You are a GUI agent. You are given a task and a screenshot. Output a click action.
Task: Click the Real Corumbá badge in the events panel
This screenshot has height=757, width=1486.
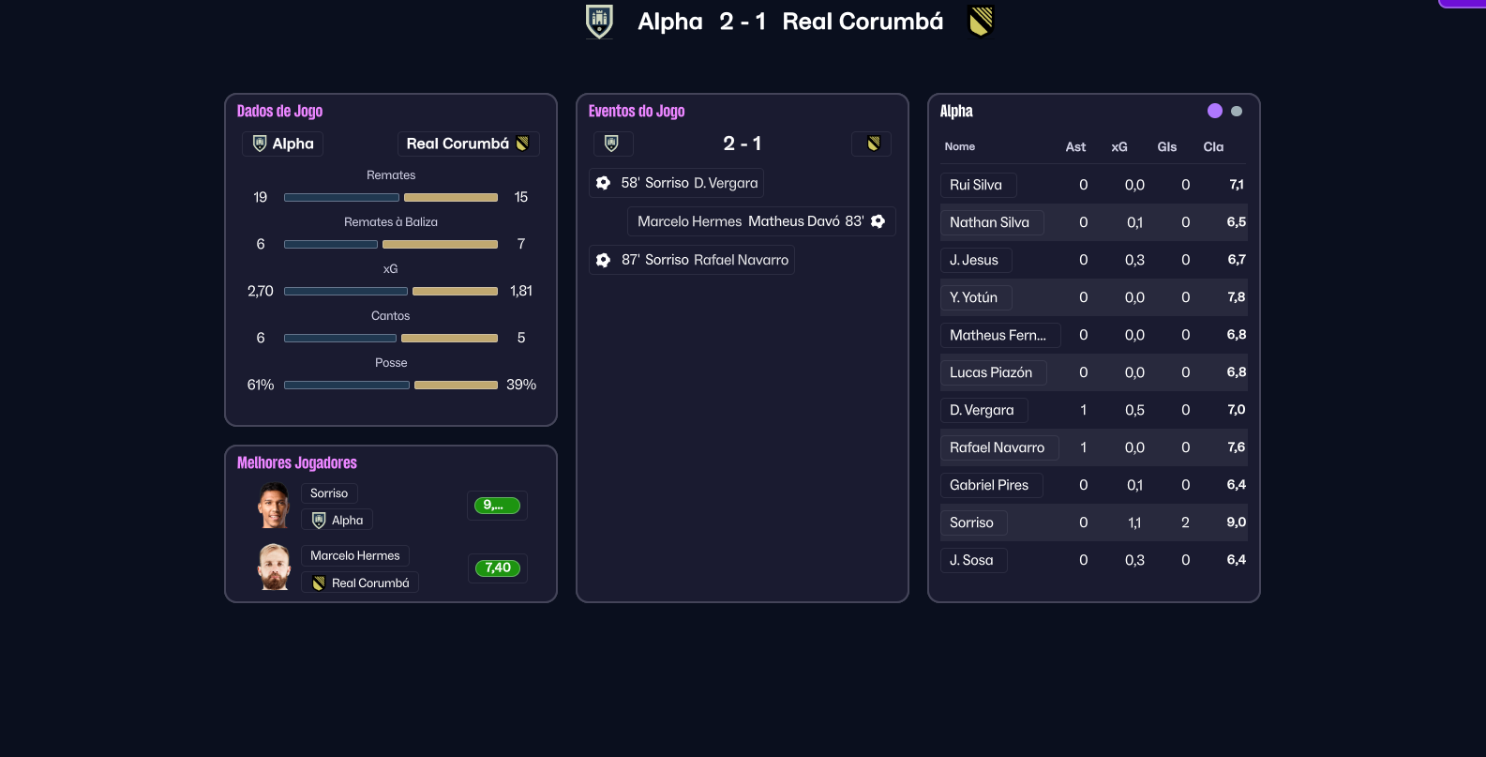(x=872, y=144)
